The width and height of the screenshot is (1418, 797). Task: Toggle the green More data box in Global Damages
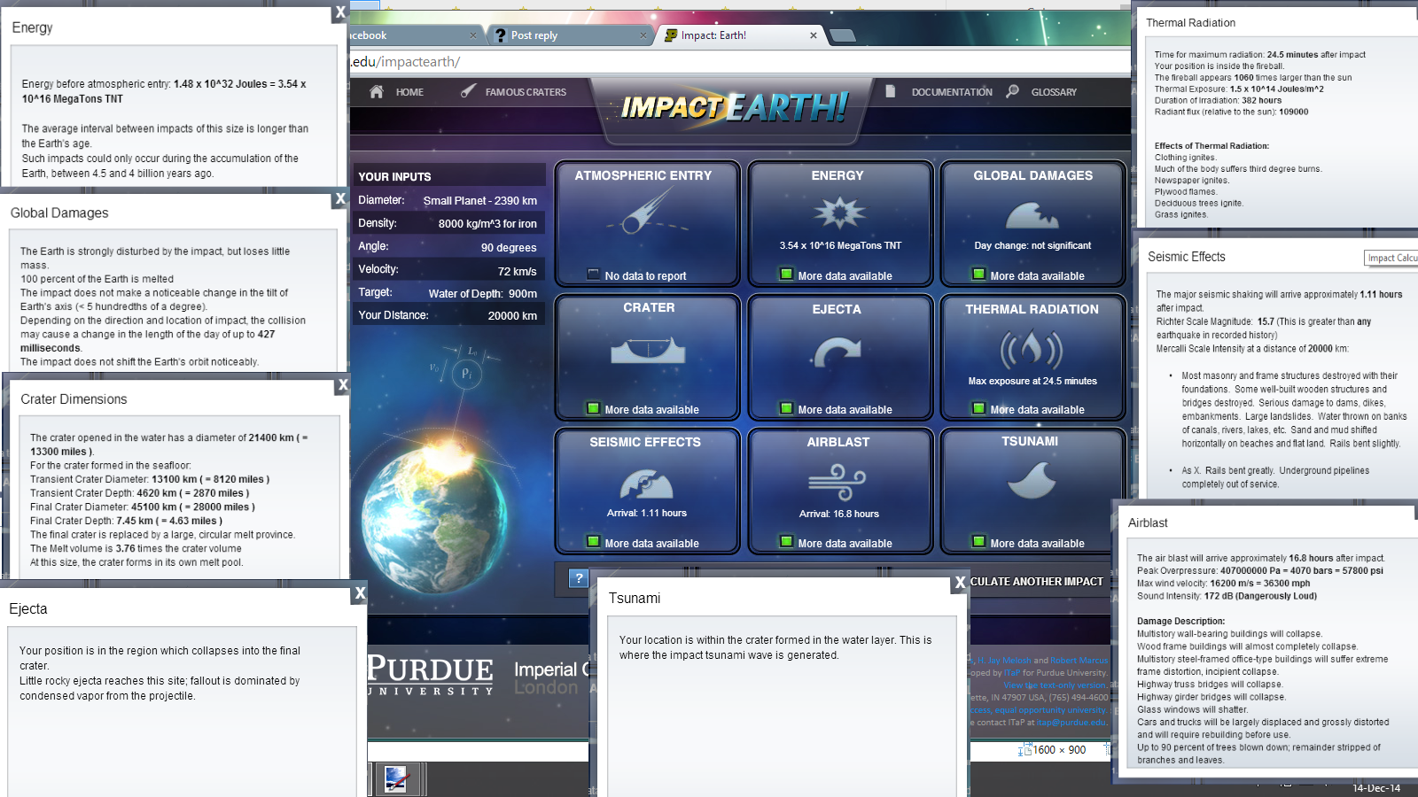(x=978, y=275)
